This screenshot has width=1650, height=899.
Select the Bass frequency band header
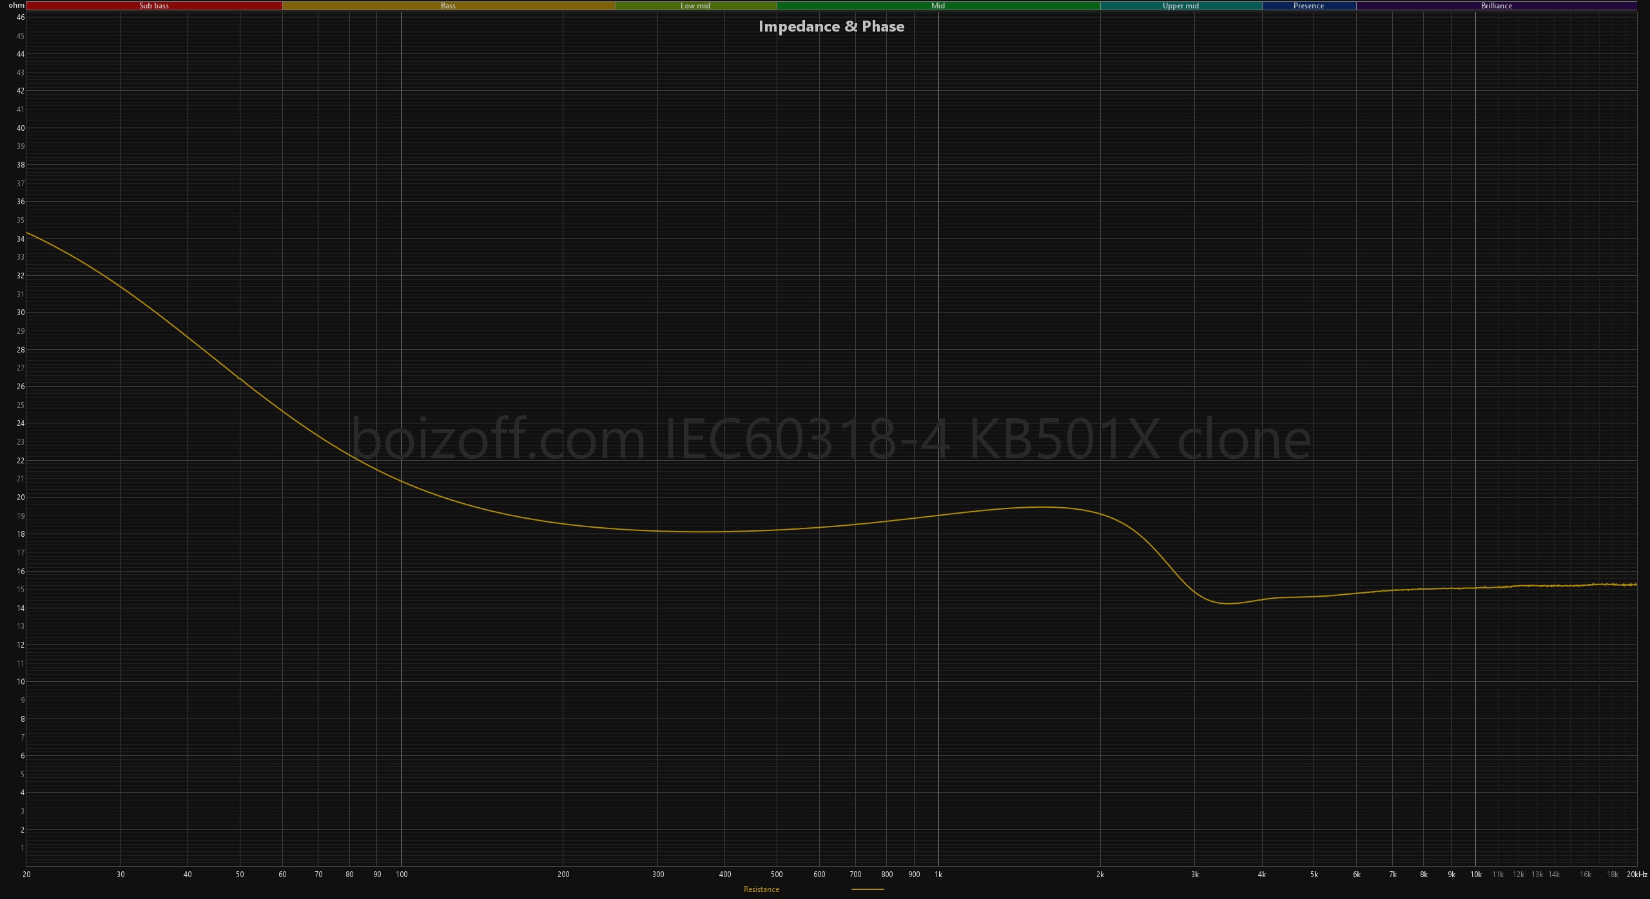pyautogui.click(x=448, y=6)
